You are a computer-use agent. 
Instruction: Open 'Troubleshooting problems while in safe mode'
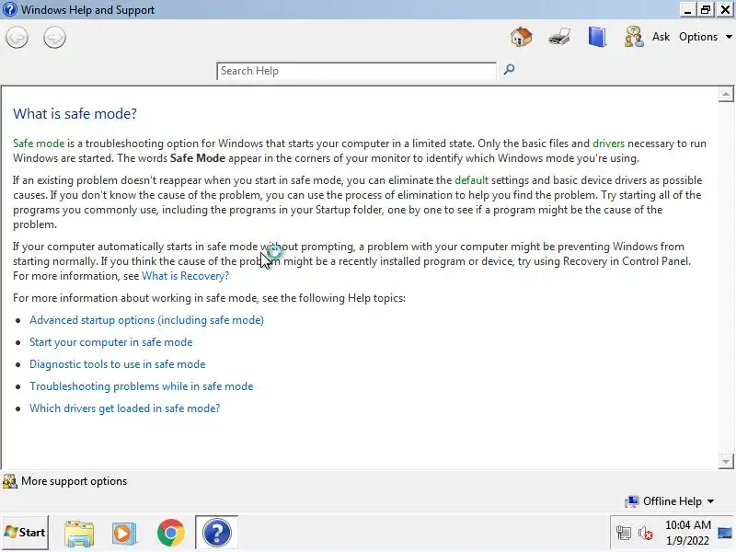click(x=142, y=386)
